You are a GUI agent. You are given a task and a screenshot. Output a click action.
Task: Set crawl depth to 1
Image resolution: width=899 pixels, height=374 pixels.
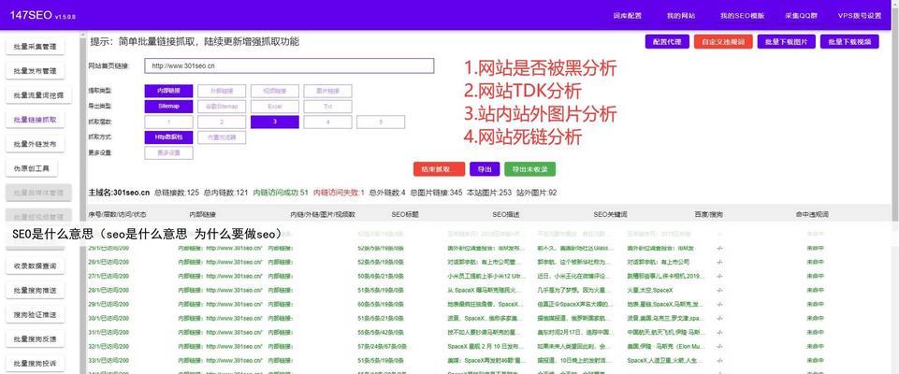(x=168, y=122)
